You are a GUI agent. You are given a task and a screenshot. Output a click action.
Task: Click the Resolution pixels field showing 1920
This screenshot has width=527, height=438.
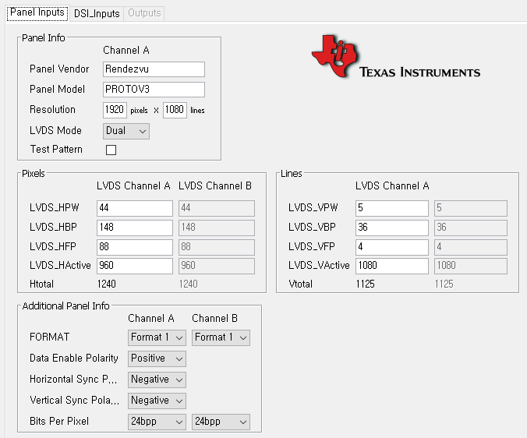coord(115,110)
